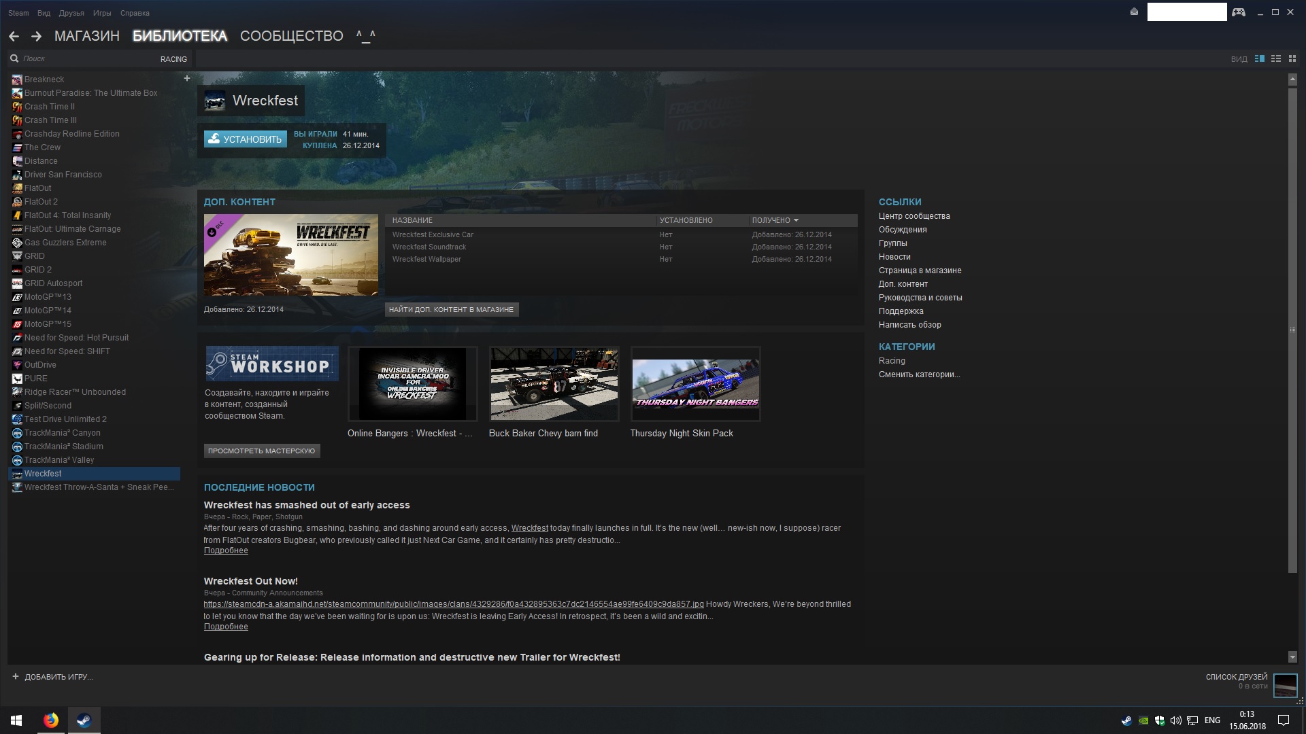This screenshot has height=734, width=1306.
Task: Click the ENG language indicator
Action: [x=1212, y=720]
